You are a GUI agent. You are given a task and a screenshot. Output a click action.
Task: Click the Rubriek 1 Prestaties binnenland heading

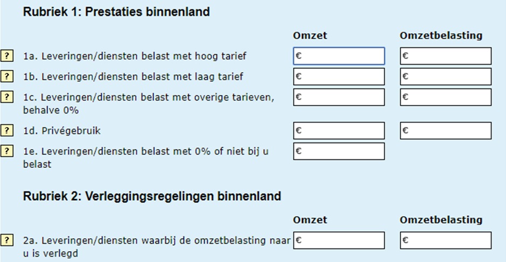coord(116,12)
